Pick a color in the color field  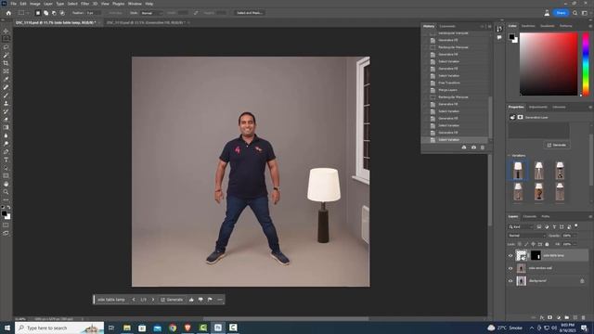[549, 64]
